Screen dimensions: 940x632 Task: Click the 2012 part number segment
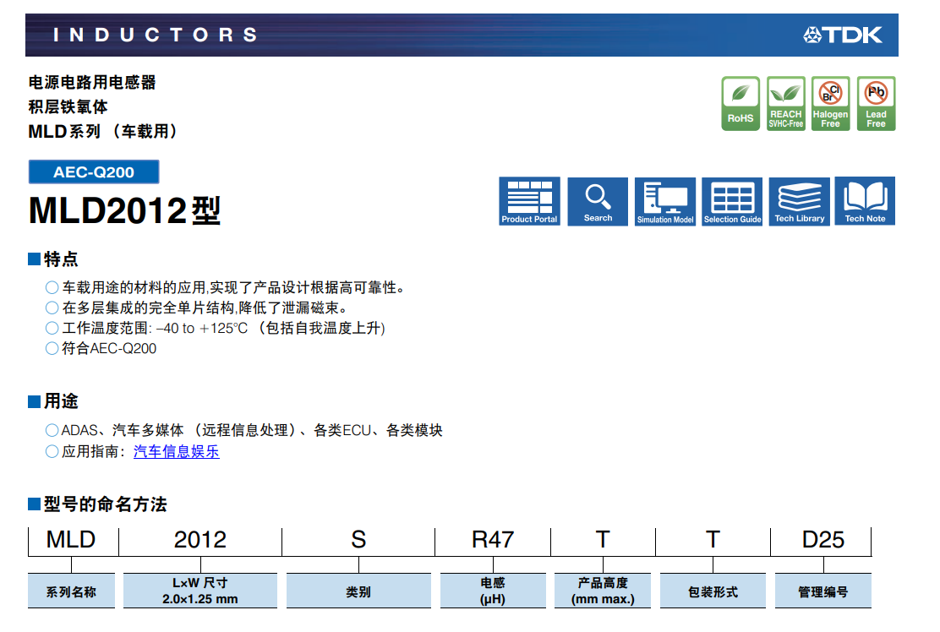coord(200,540)
